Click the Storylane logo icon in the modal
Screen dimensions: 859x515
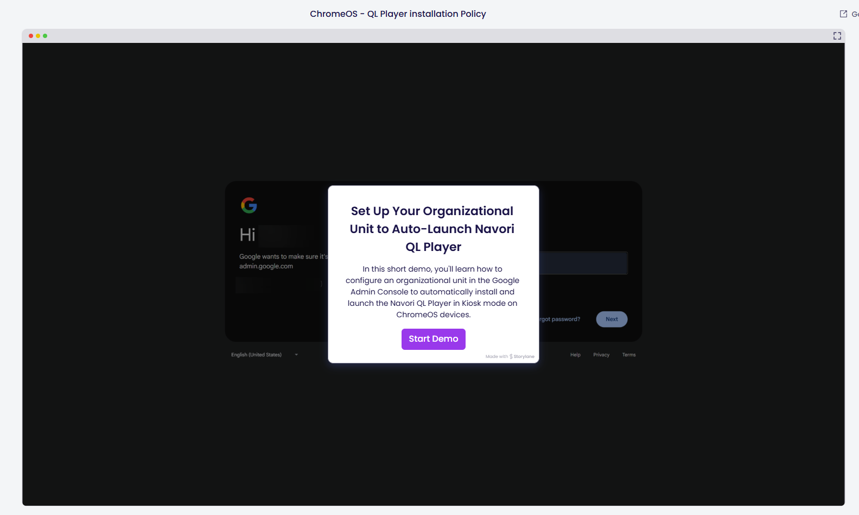click(511, 357)
